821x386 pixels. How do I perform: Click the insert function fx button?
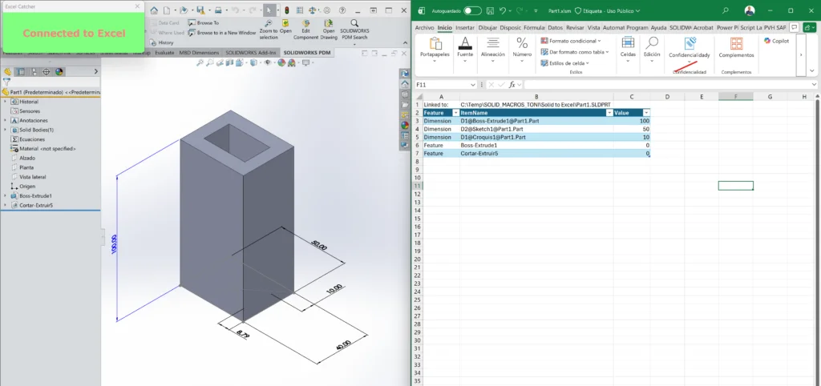512,84
